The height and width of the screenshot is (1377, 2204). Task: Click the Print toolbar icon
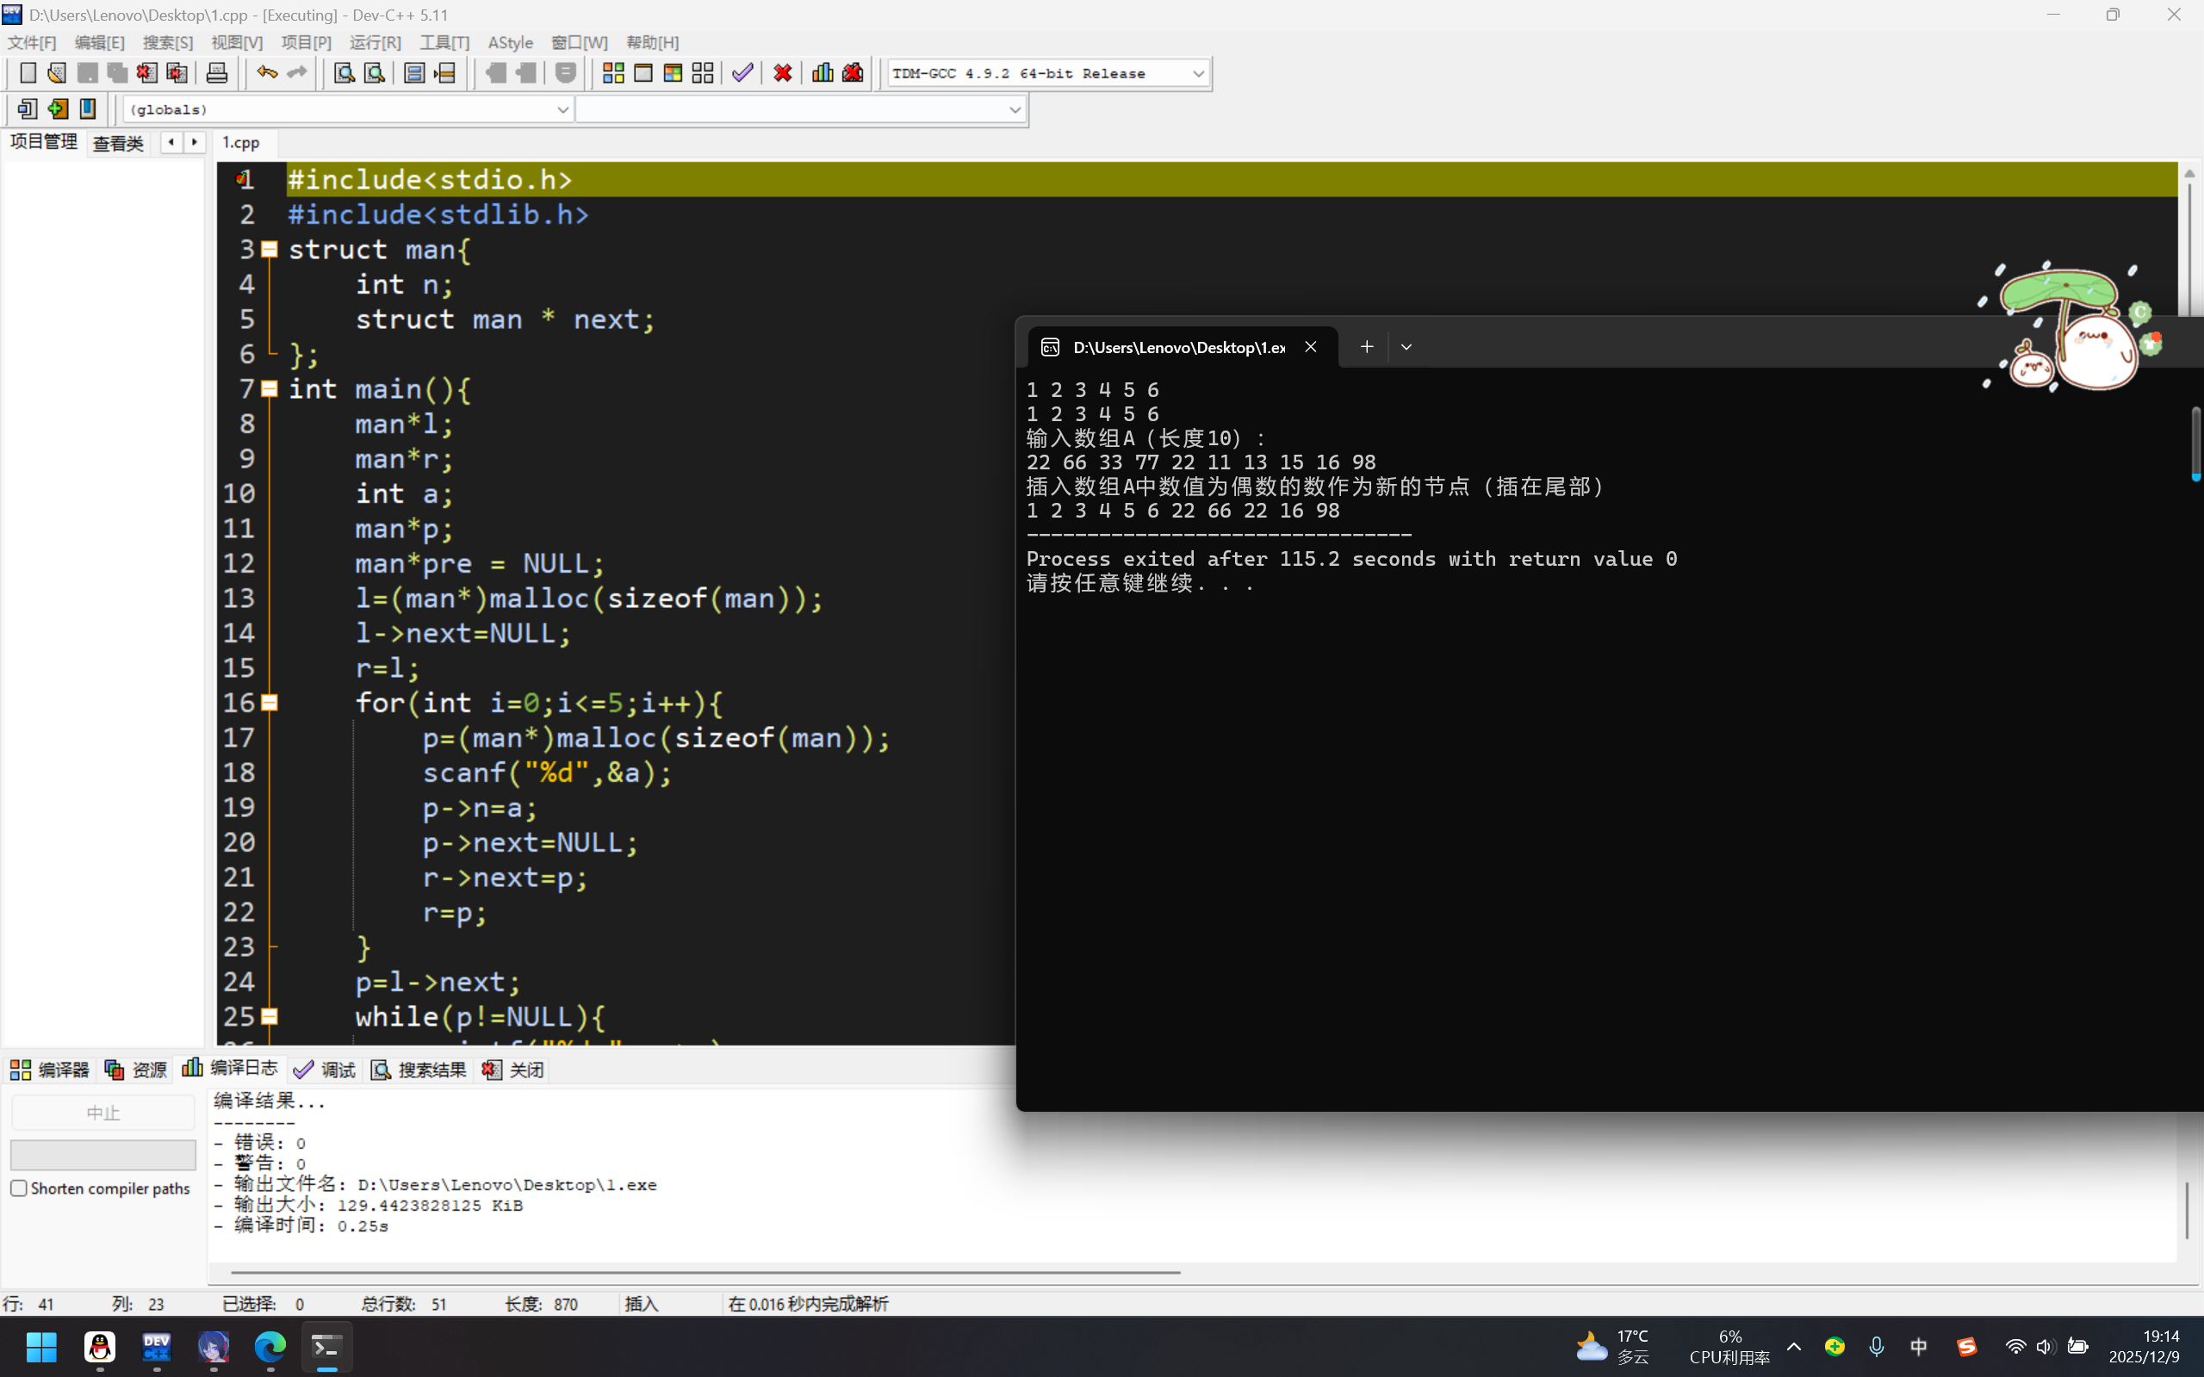[x=217, y=73]
